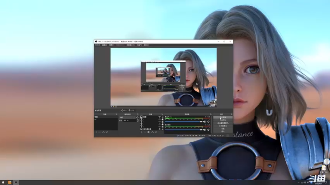Open the folder icon on the desktop

[323, 168]
